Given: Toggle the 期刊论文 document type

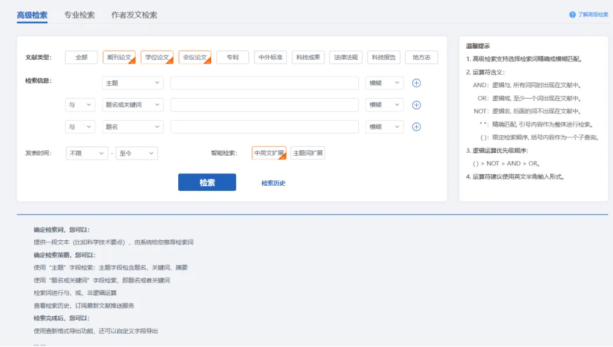Looking at the screenshot, I should coord(119,57).
